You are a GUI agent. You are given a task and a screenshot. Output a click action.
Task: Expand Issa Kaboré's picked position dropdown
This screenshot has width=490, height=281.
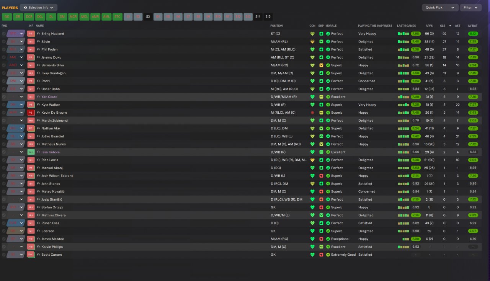click(x=22, y=152)
